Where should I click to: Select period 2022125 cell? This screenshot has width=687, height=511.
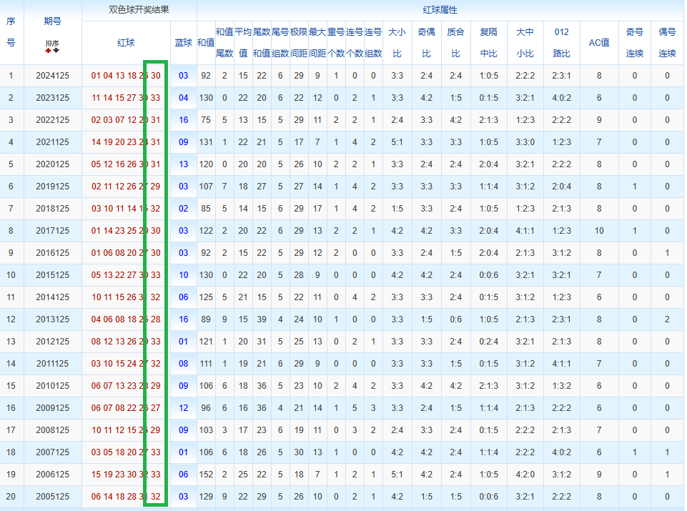pyautogui.click(x=53, y=119)
